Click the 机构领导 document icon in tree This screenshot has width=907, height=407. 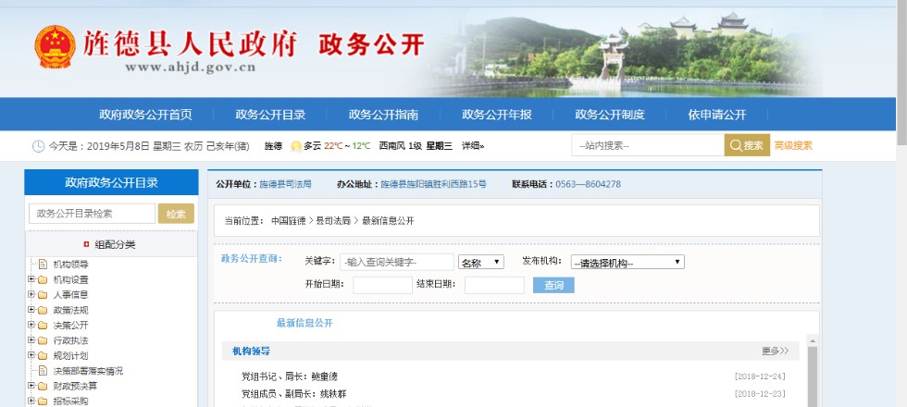click(43, 265)
